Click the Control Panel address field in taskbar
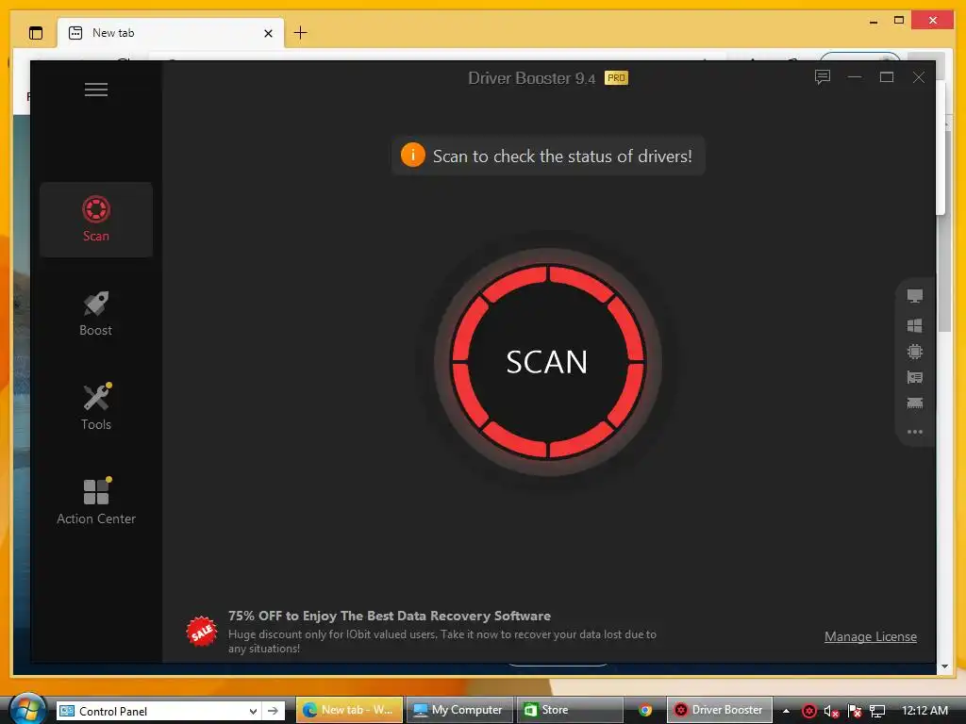966x724 pixels. 158,711
